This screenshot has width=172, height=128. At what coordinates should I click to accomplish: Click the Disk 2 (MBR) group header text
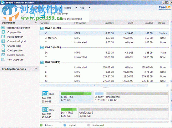point(53,47)
